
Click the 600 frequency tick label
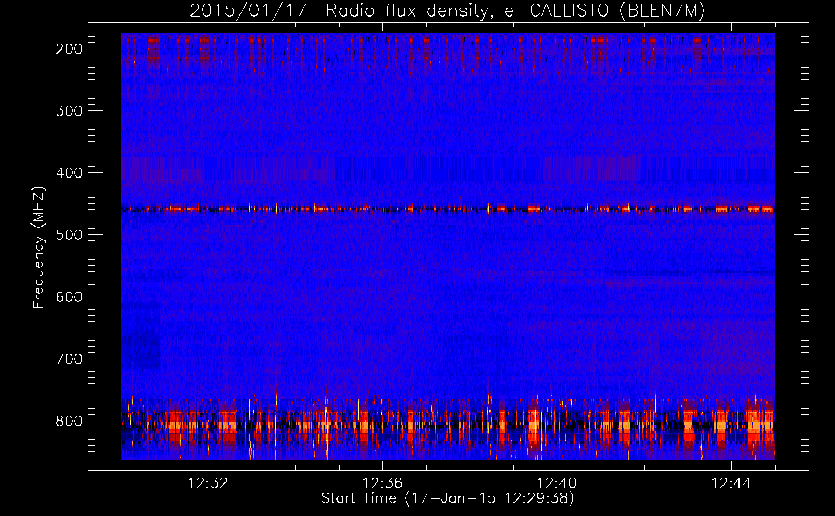[x=69, y=297]
